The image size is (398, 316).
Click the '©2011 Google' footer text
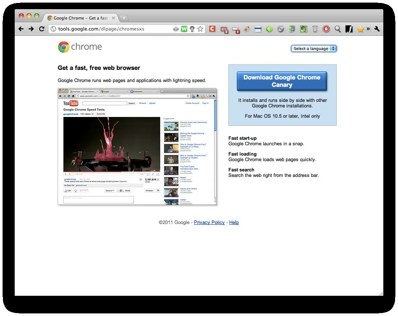174,223
